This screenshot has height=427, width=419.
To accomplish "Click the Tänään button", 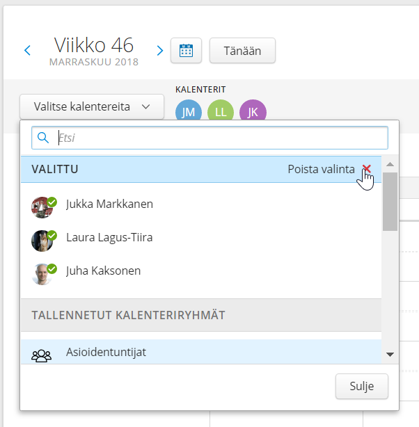I will pos(242,51).
